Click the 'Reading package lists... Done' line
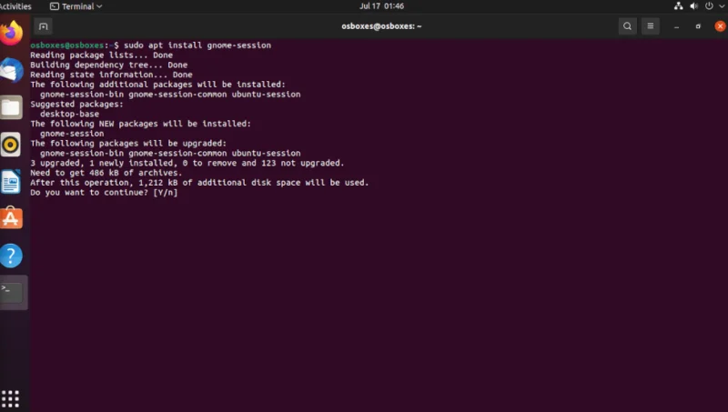 click(102, 55)
